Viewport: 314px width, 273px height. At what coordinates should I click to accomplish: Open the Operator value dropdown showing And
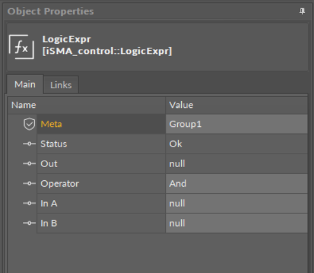pyautogui.click(x=236, y=183)
